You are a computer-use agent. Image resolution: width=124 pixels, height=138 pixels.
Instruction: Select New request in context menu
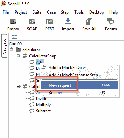point(79,85)
